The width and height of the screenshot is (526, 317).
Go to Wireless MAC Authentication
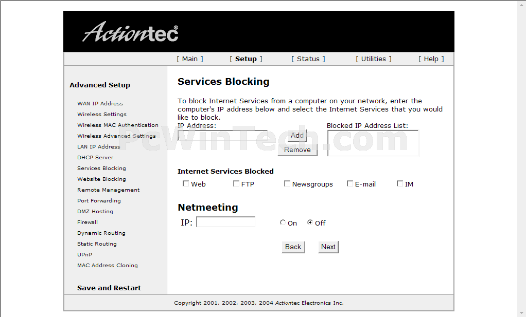pyautogui.click(x=118, y=125)
